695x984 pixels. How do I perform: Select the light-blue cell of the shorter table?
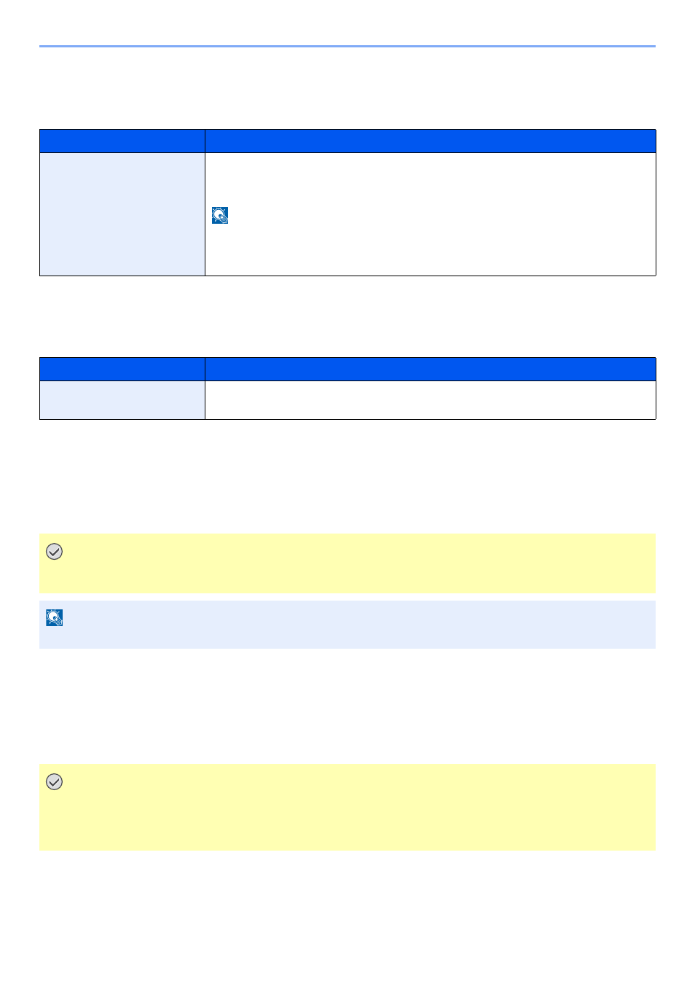[122, 400]
